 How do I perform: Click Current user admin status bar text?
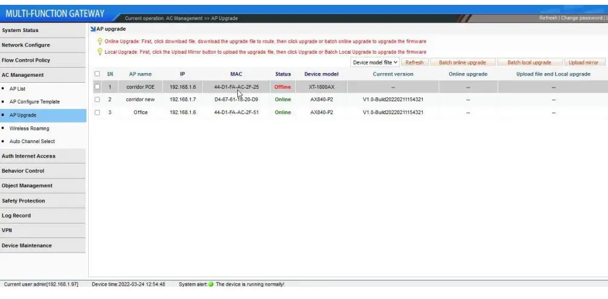[x=40, y=285]
